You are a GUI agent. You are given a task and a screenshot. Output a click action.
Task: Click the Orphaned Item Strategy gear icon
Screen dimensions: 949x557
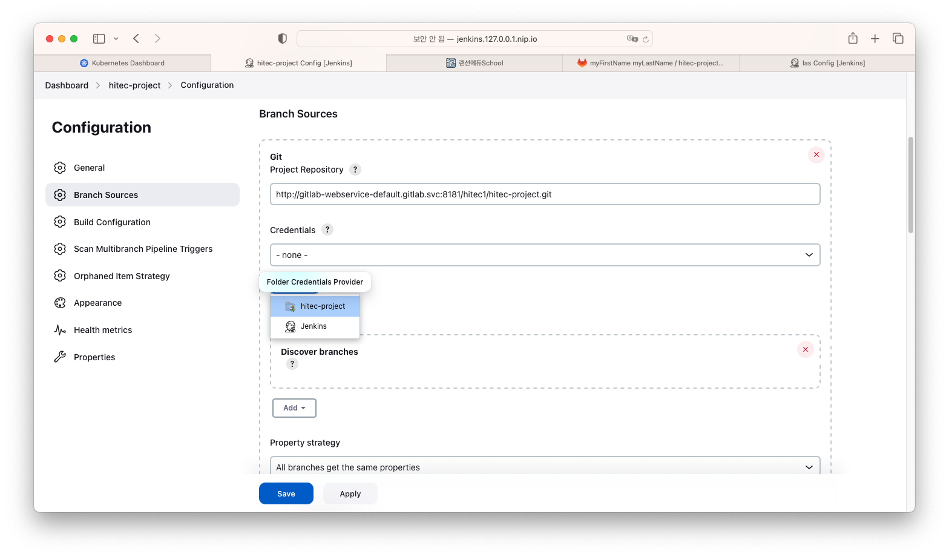pyautogui.click(x=60, y=276)
